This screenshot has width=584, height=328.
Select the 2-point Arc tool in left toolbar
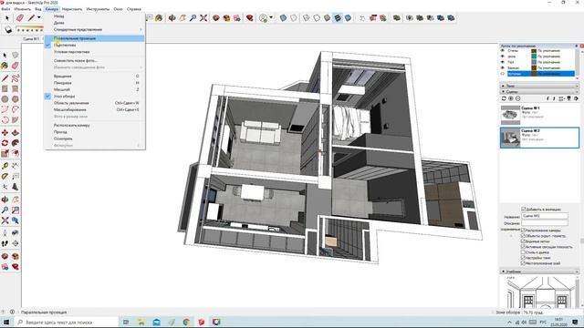click(x=16, y=109)
